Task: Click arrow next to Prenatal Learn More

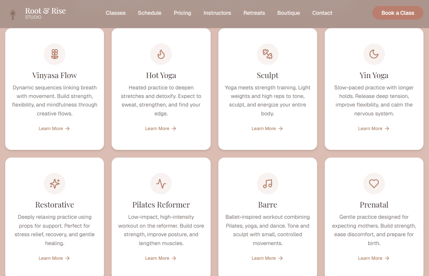Action: (x=387, y=258)
